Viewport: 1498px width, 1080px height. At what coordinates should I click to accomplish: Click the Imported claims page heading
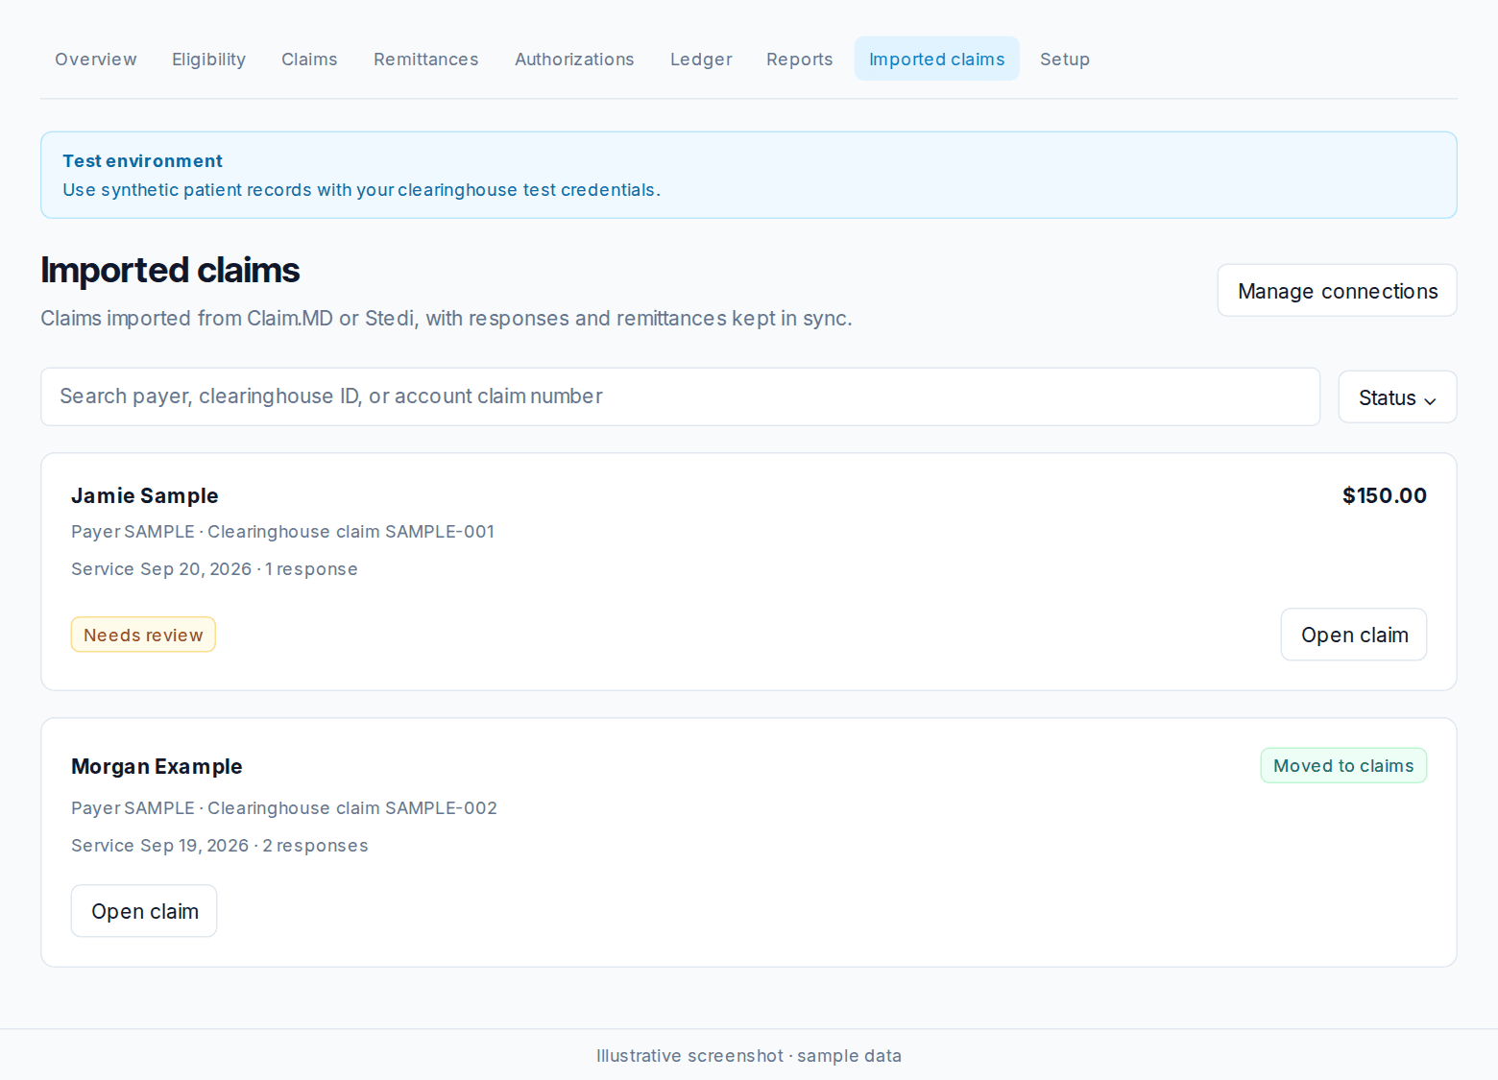coord(170,271)
